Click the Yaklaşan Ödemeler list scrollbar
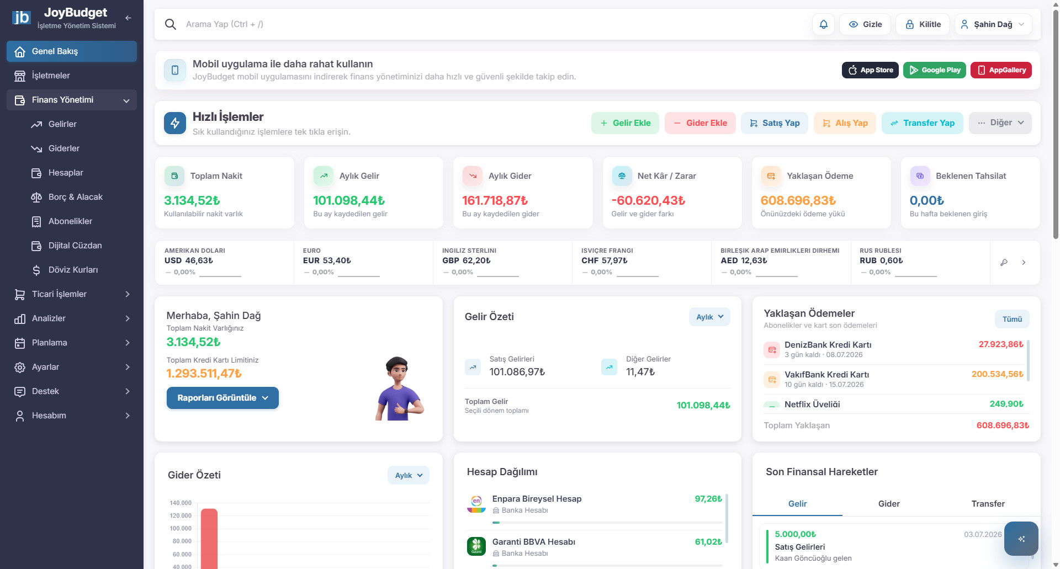Viewport: 1060px width, 569px height. (1028, 360)
